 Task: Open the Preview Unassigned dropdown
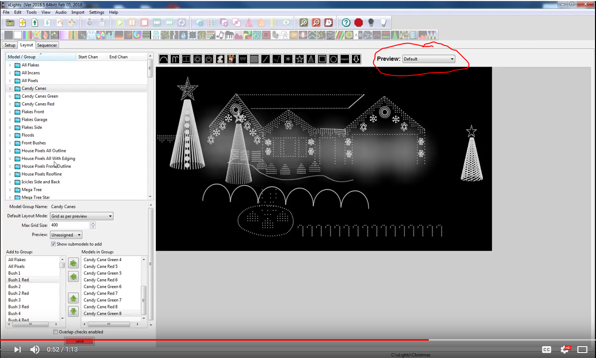tap(66, 235)
